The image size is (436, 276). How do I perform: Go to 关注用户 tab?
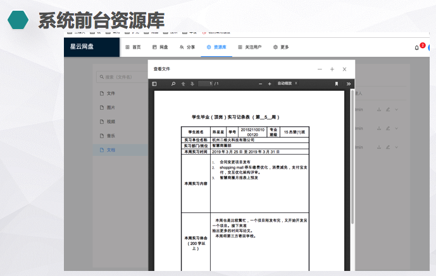pos(250,47)
